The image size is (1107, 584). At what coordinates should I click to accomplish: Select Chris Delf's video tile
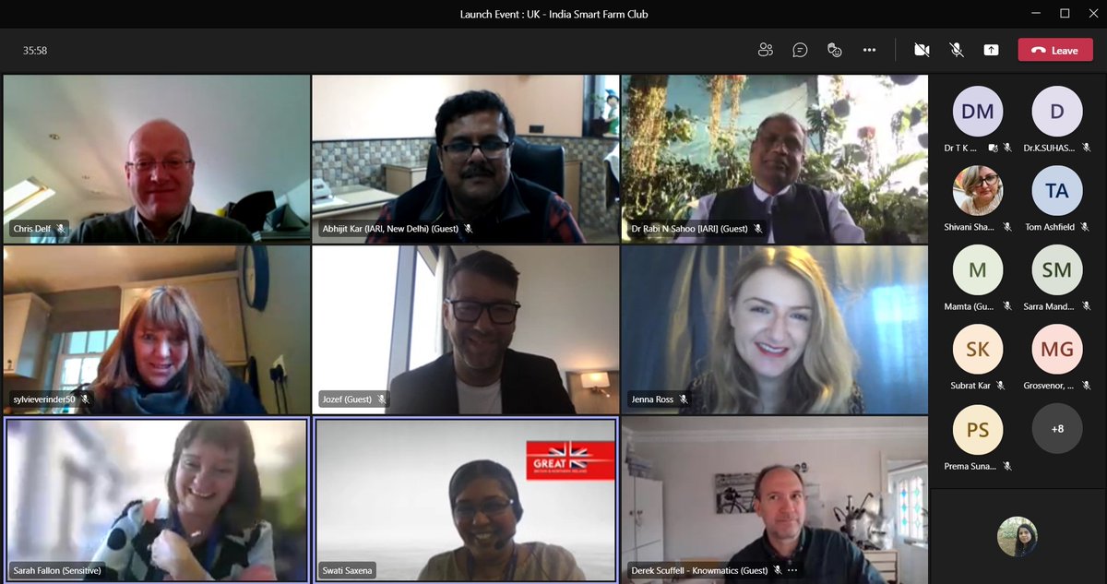point(157,159)
